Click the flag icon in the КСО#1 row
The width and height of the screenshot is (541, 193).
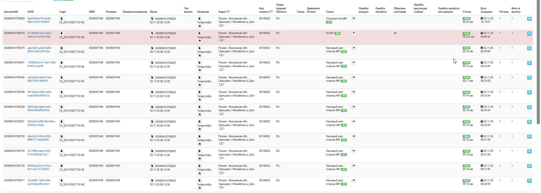354,33
